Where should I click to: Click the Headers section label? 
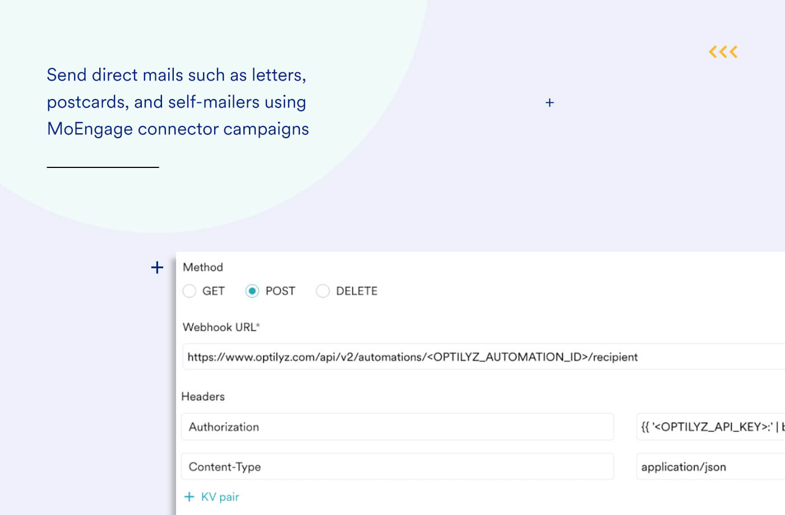[203, 397]
